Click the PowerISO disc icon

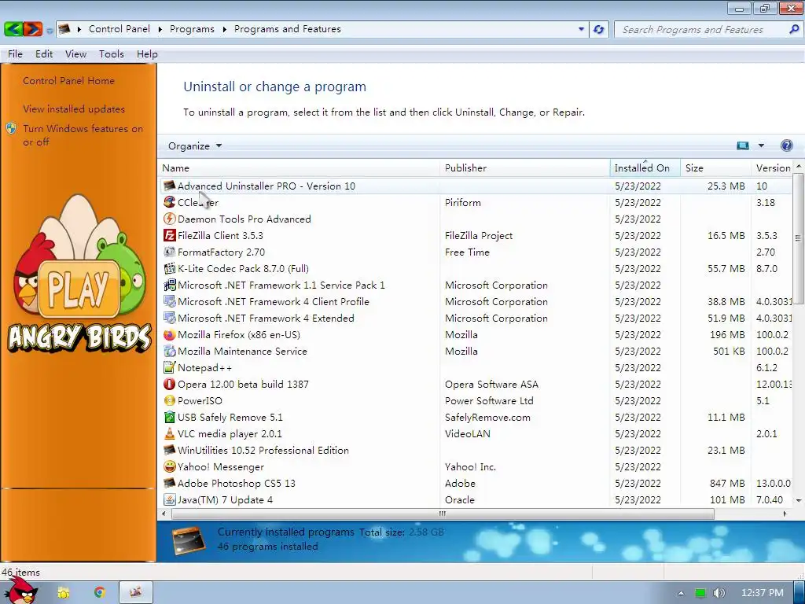(x=170, y=400)
